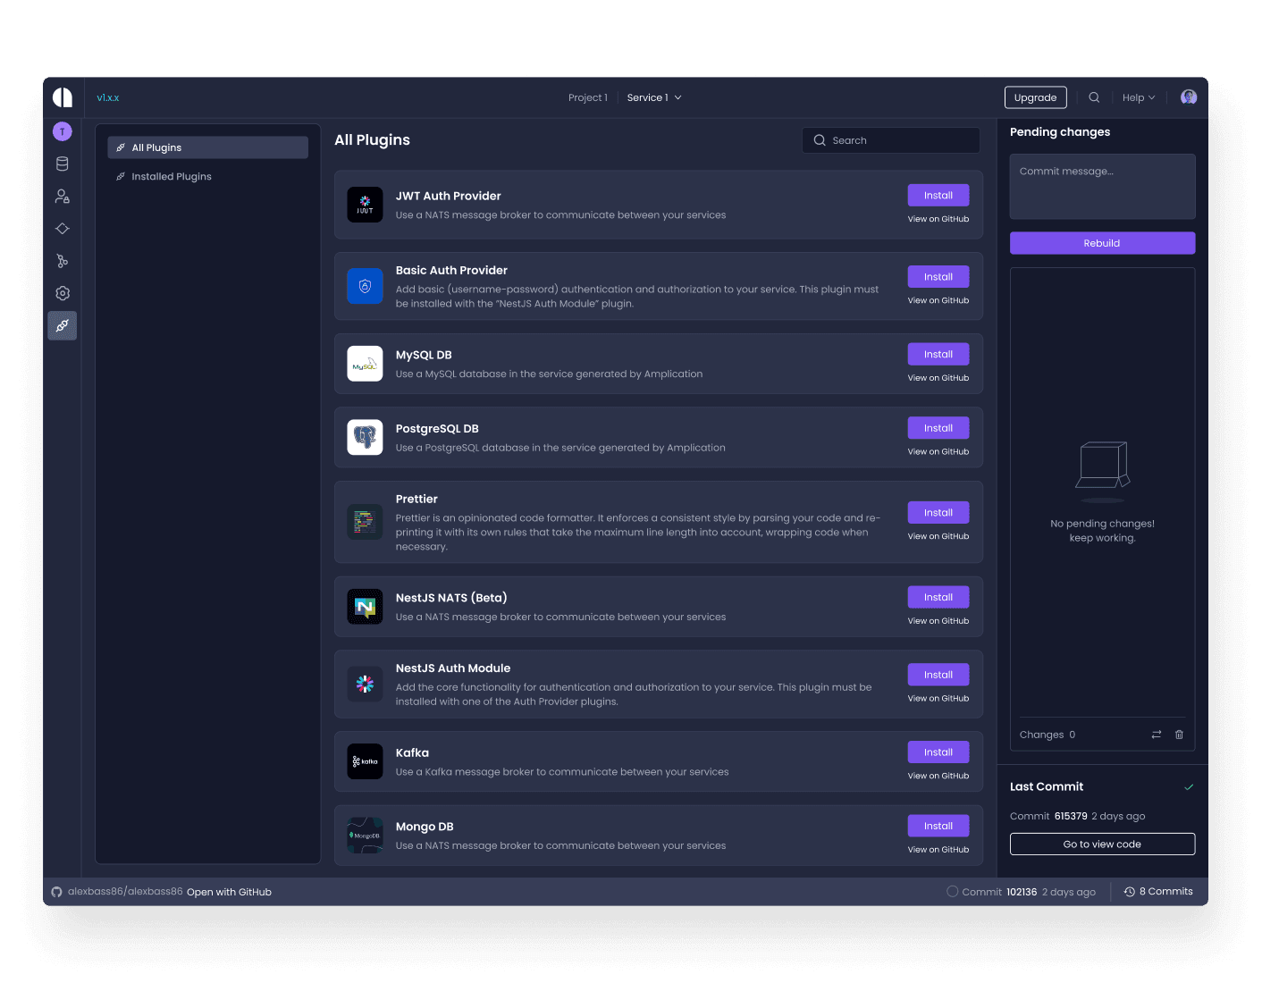Screen dimensions: 1262x983
Task: View Mongo DB on GitHub
Action: pos(938,850)
